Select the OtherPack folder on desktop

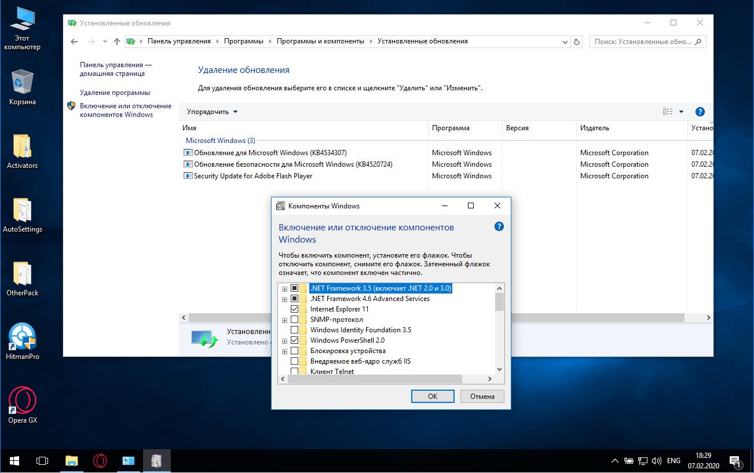point(23,279)
